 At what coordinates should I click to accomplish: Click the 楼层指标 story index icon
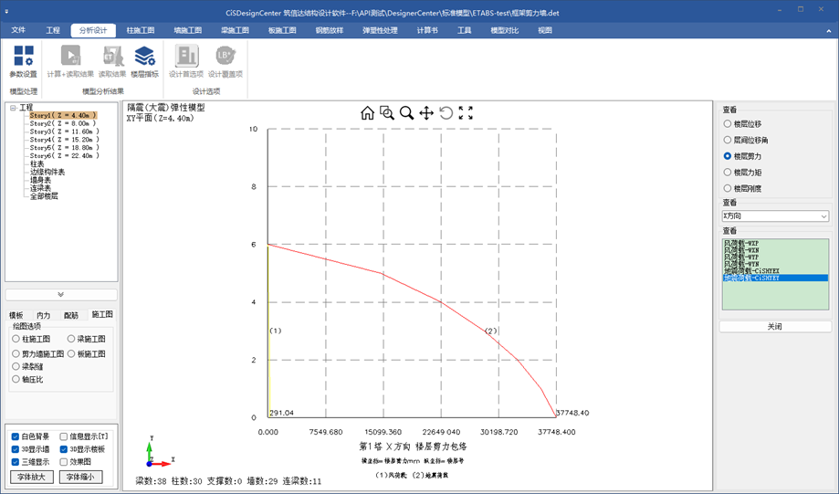[x=144, y=61]
